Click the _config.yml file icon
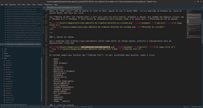This screenshot has height=108, width=203. pos(5,81)
